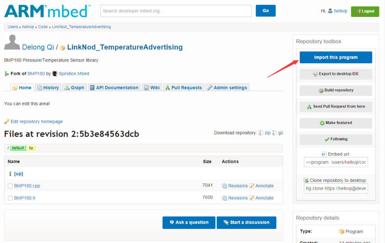Viewport: 385px width, 243px height.
Task: Click helloqi in the breadcrumb
Action: click(x=28, y=27)
